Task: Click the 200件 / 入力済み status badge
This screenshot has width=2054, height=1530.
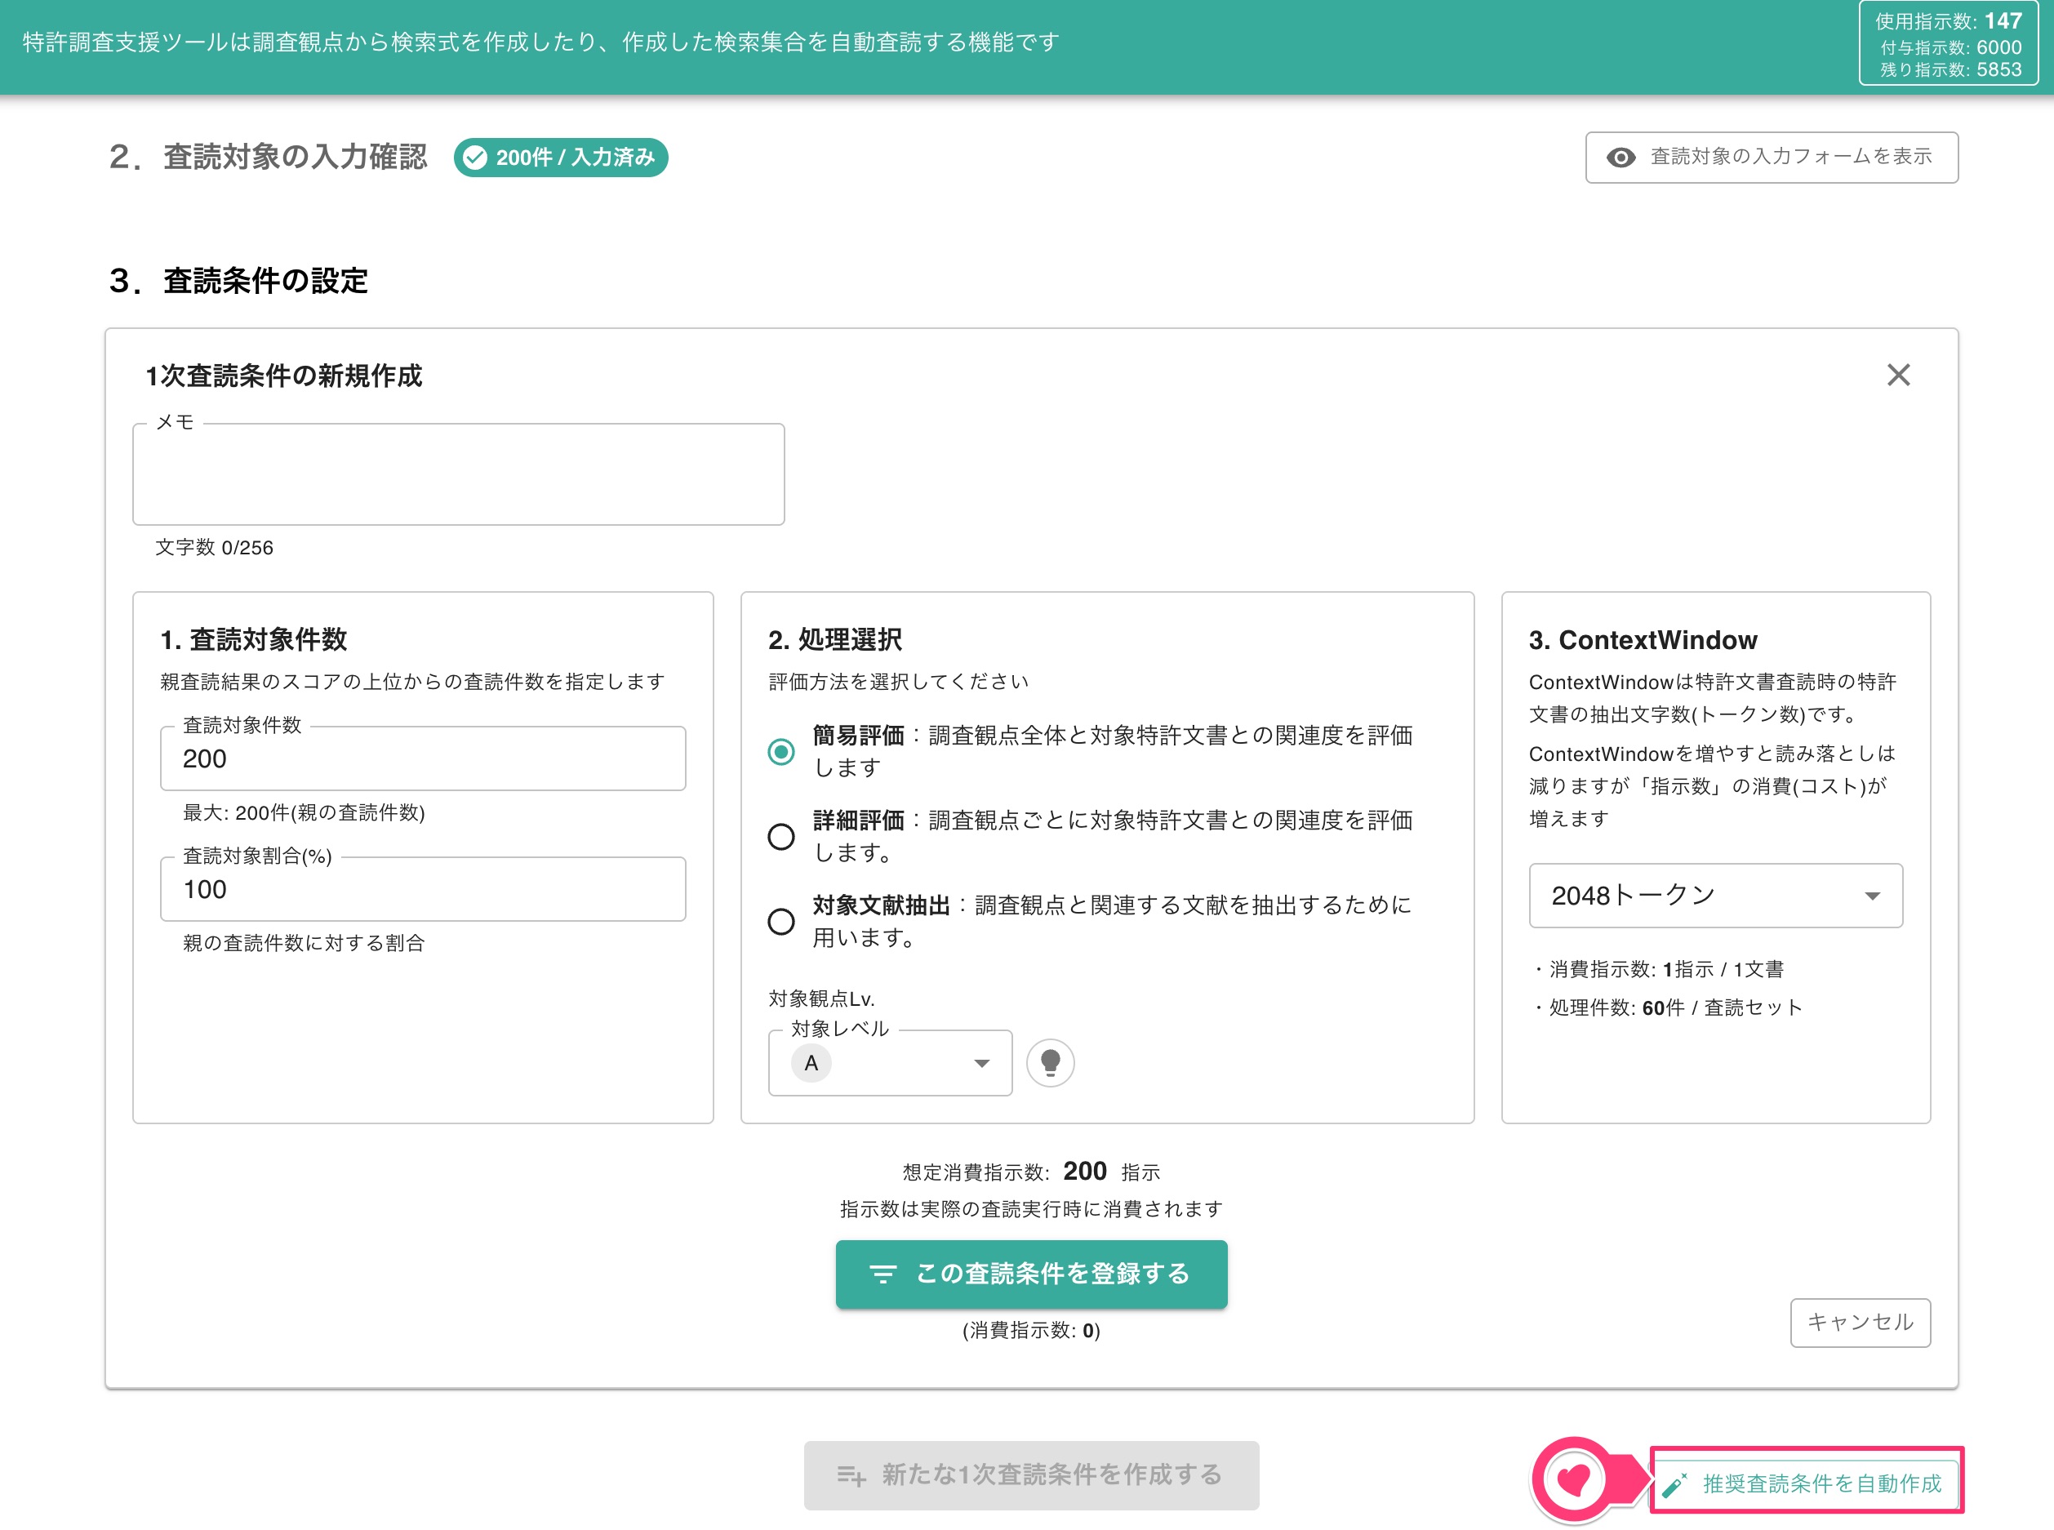Action: click(560, 158)
